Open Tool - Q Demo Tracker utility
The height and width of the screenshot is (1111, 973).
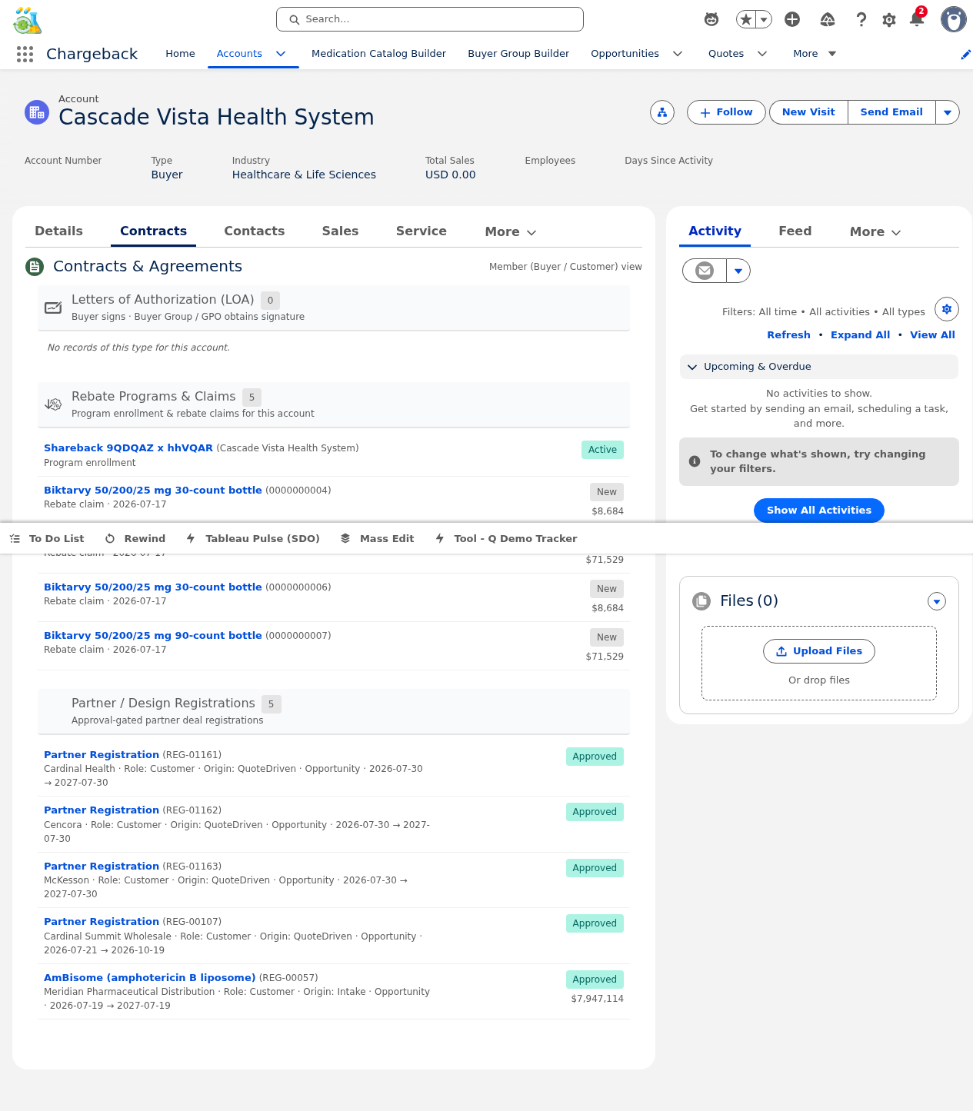506,539
